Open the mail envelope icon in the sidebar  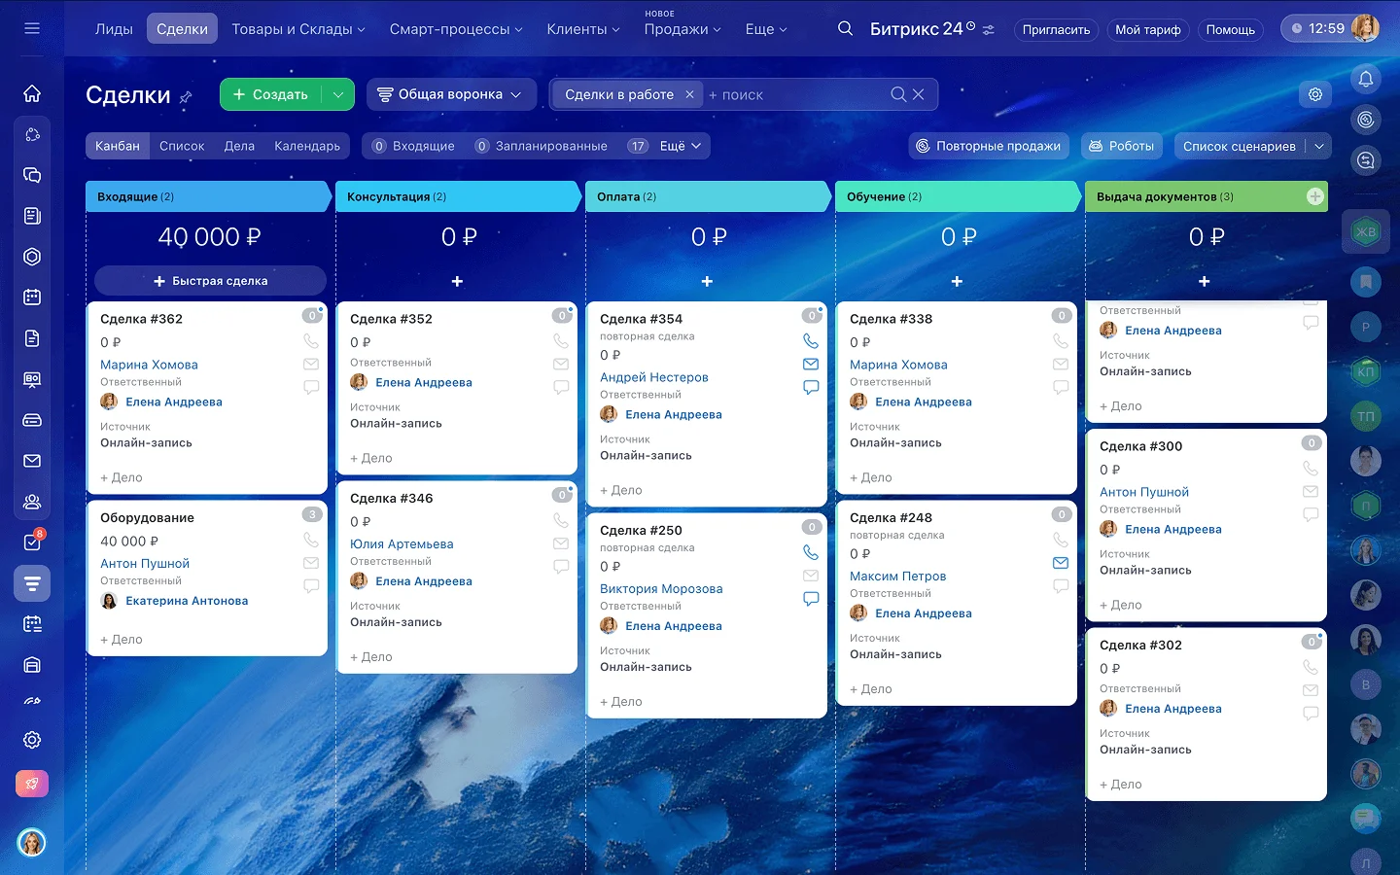click(x=32, y=461)
